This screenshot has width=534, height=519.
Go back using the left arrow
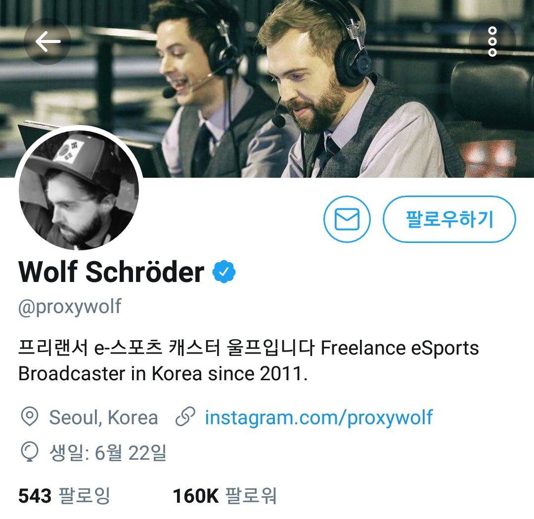47,41
